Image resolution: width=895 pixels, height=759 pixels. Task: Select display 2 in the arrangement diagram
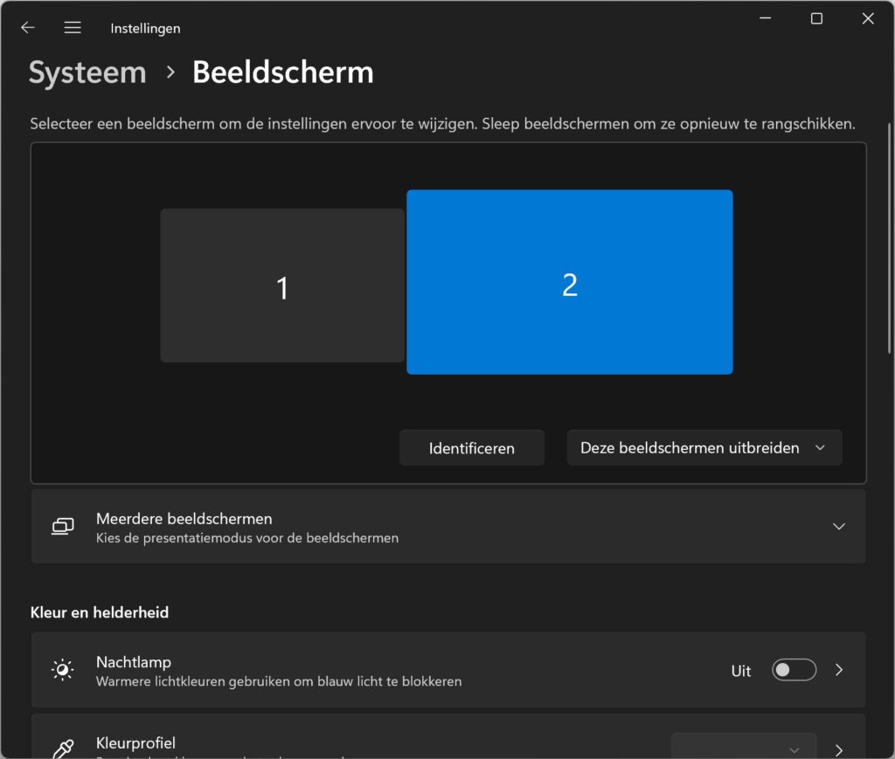coord(569,282)
